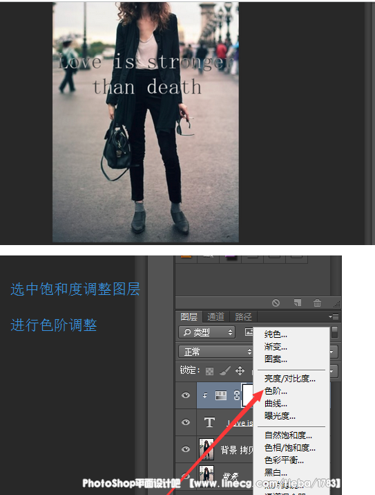
Task: Choose 曲线... from the adjustment menu
Action: [x=276, y=404]
